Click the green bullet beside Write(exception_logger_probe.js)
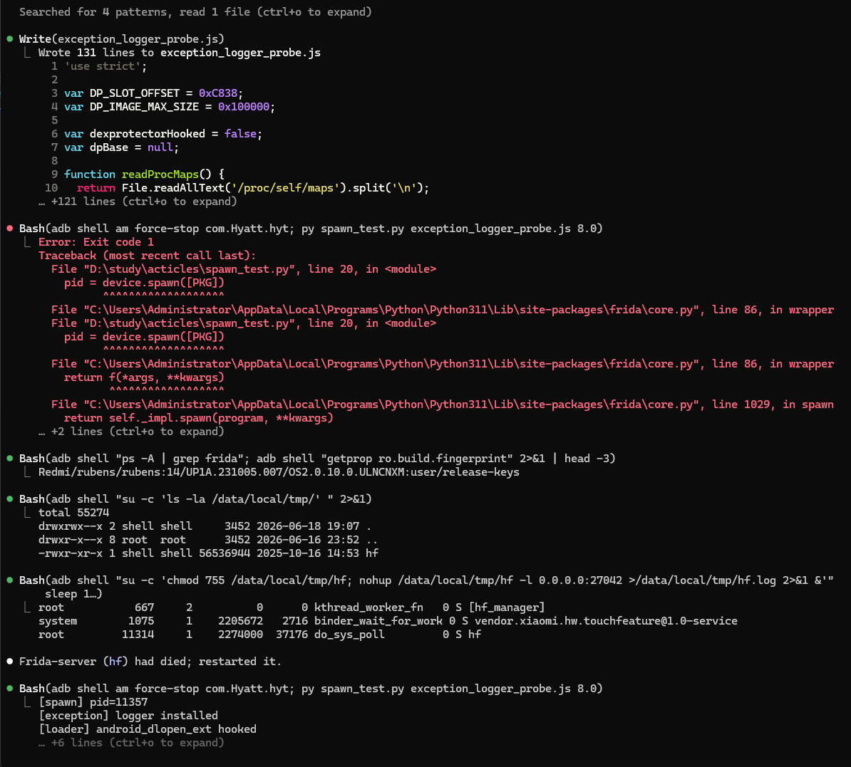This screenshot has height=767, width=851. (10, 39)
